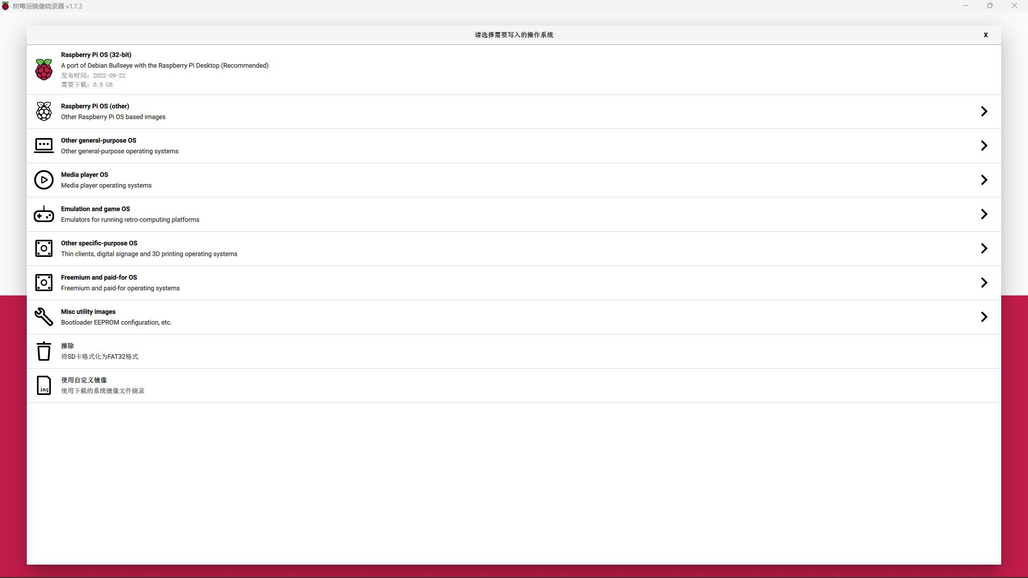Close the OS selection dialog with X
The image size is (1028, 578).
(x=985, y=35)
